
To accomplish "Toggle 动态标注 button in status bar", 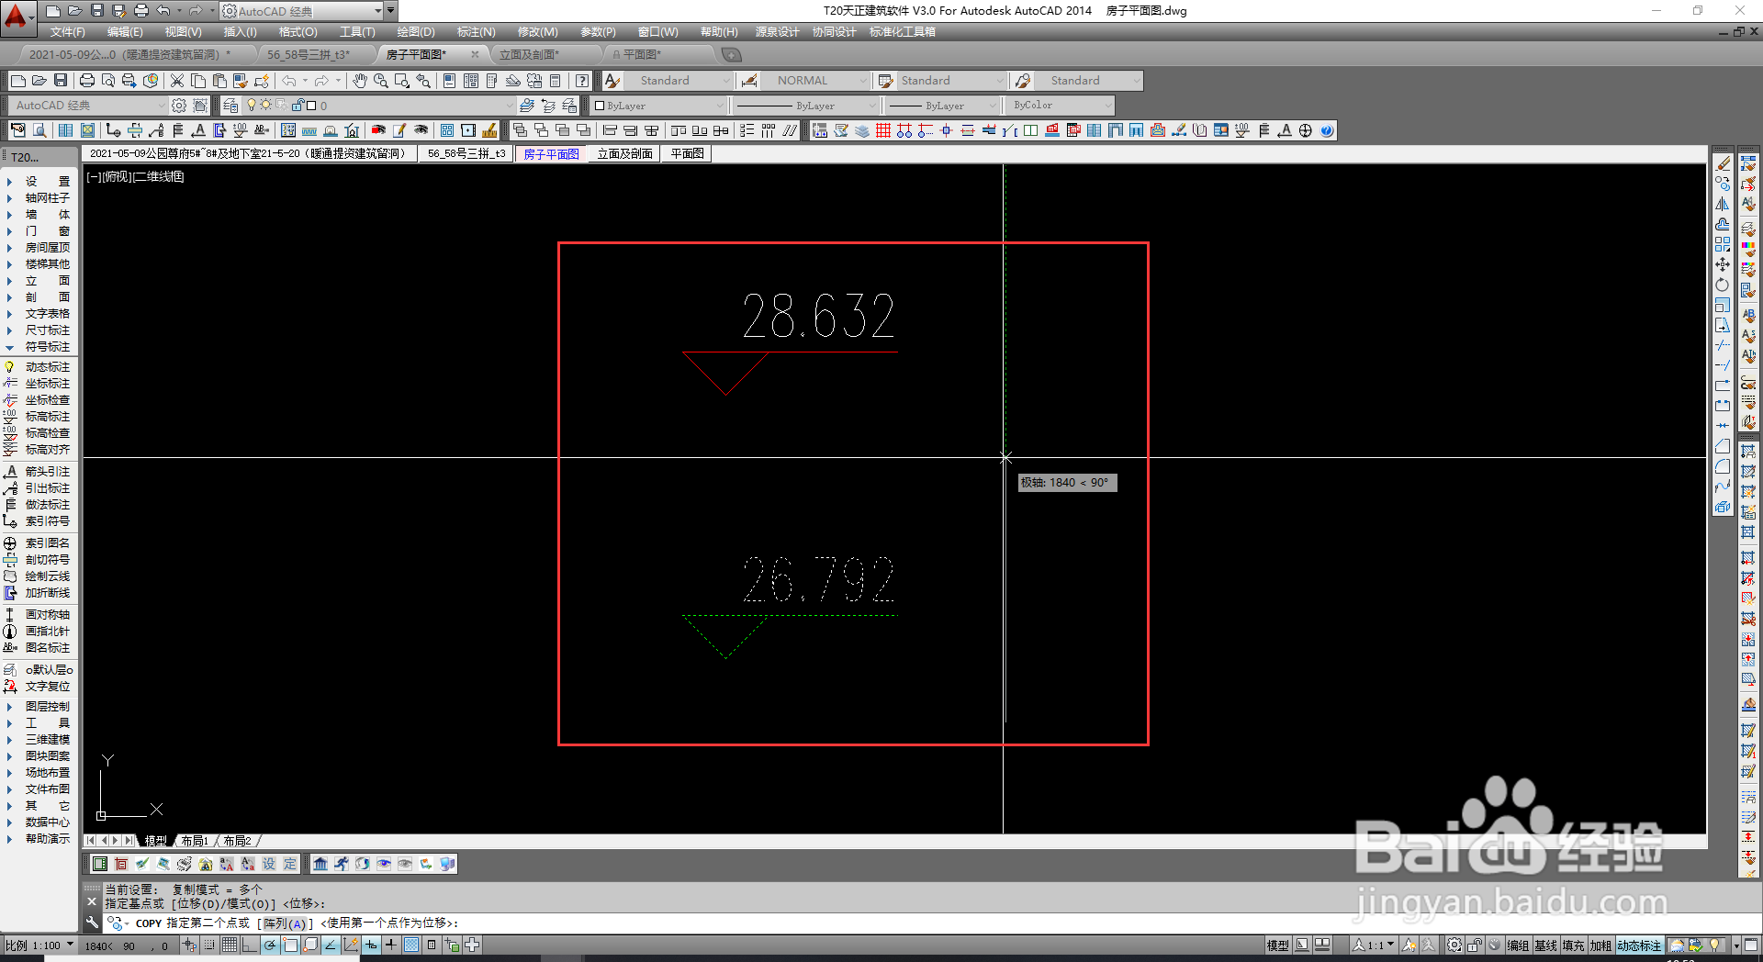I will [1639, 945].
